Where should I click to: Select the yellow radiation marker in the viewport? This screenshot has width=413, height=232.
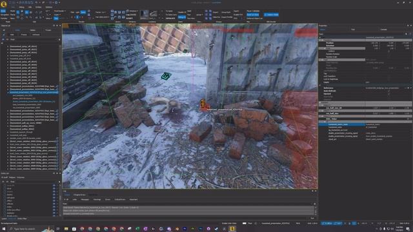coord(203,103)
